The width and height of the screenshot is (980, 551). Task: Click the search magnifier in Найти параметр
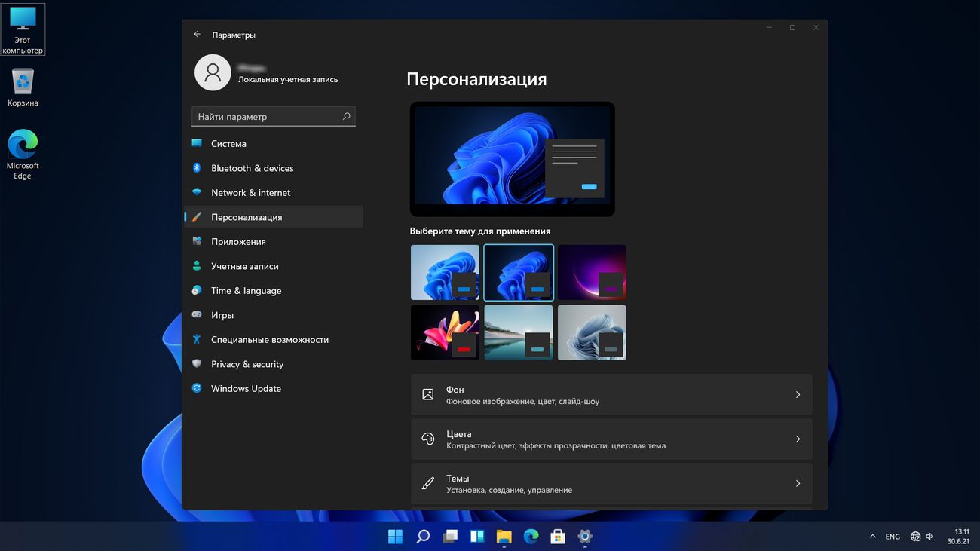tap(346, 117)
